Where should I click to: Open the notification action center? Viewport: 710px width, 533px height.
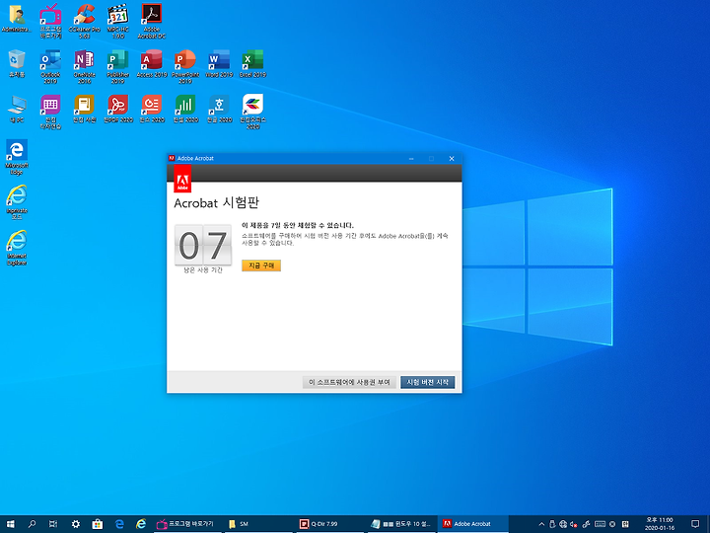click(x=695, y=524)
